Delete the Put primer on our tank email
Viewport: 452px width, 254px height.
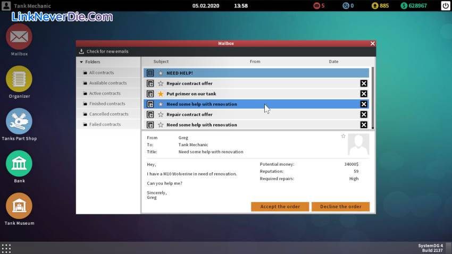pyautogui.click(x=364, y=94)
